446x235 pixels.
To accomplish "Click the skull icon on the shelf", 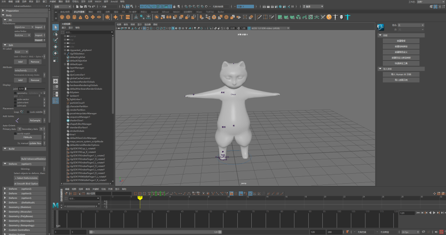I will [x=341, y=17].
